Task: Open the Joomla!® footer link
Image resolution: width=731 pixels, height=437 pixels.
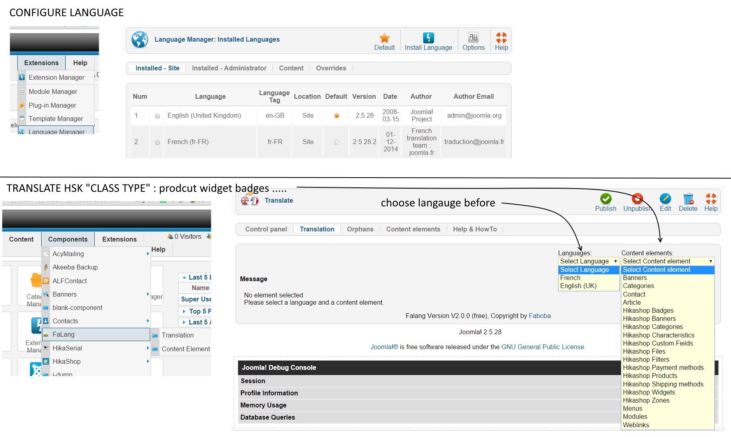Action: 384,347
